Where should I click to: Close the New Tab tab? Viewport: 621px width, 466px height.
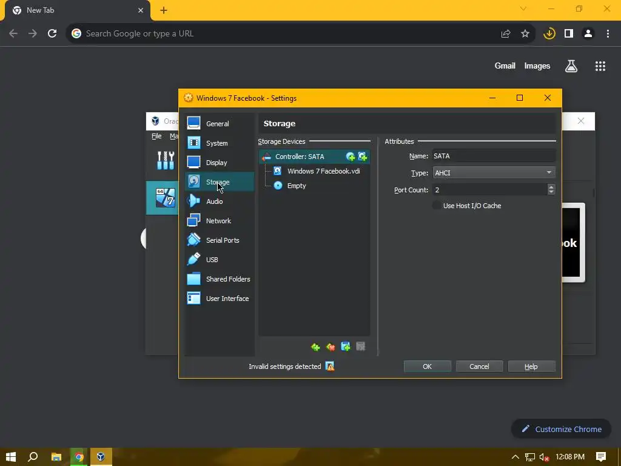point(141,10)
